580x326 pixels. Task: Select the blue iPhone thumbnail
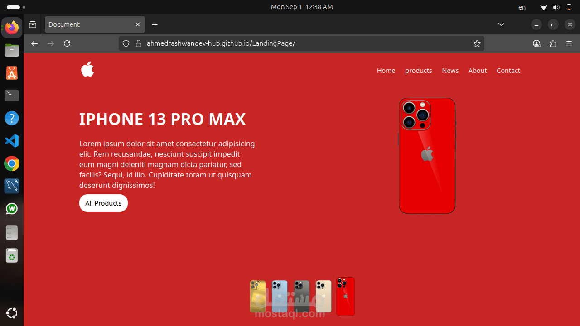(x=280, y=297)
